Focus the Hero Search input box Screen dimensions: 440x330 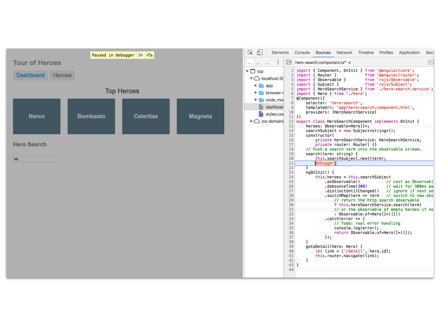(36, 159)
